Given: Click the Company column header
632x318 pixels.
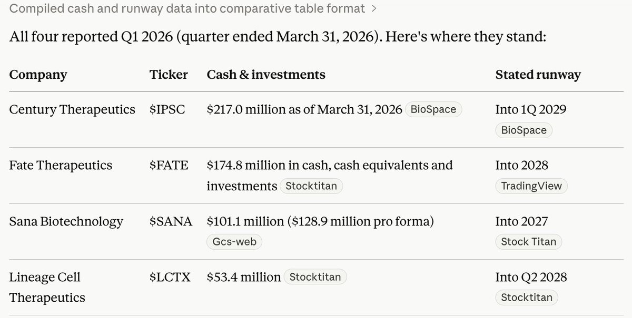Looking at the screenshot, I should [38, 75].
